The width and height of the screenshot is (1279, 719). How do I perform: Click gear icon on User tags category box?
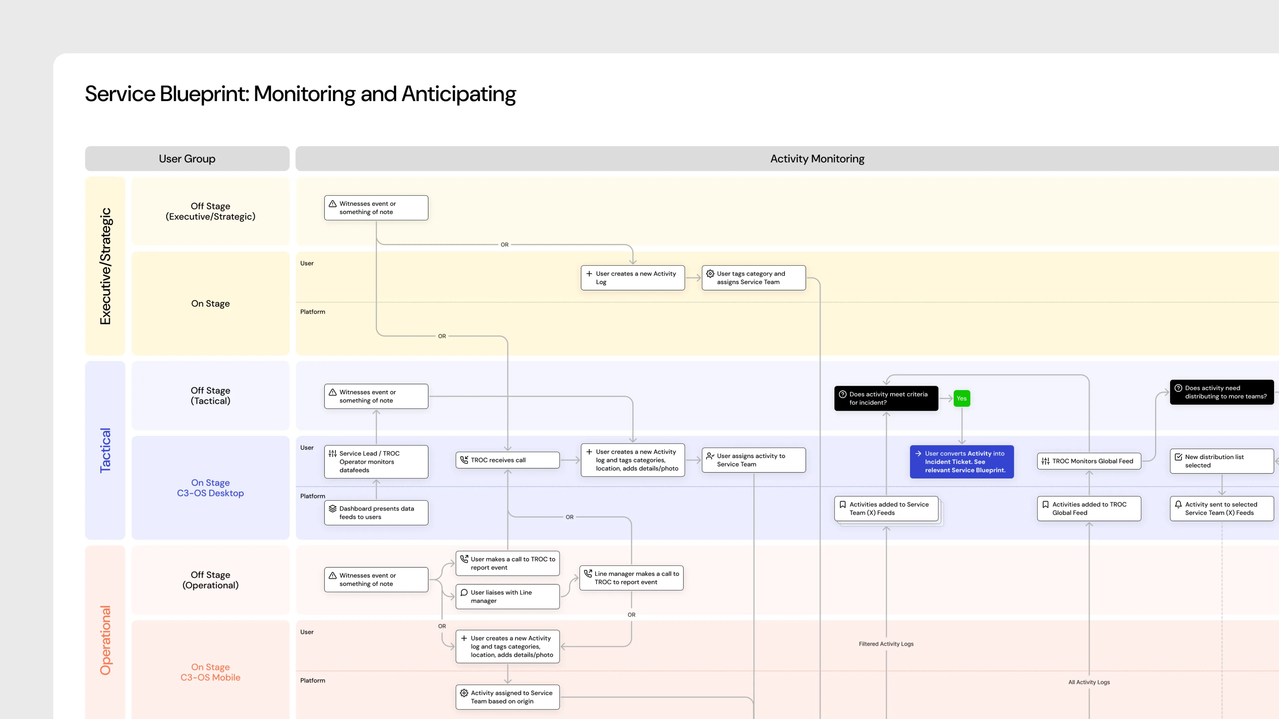tap(710, 273)
